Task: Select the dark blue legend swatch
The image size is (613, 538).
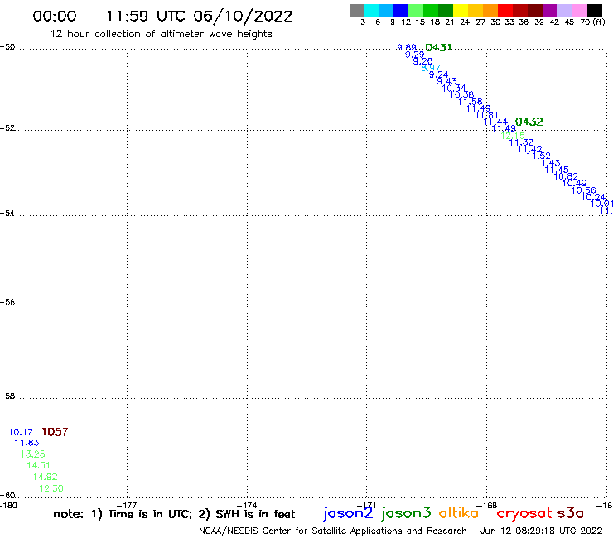Action: point(401,10)
